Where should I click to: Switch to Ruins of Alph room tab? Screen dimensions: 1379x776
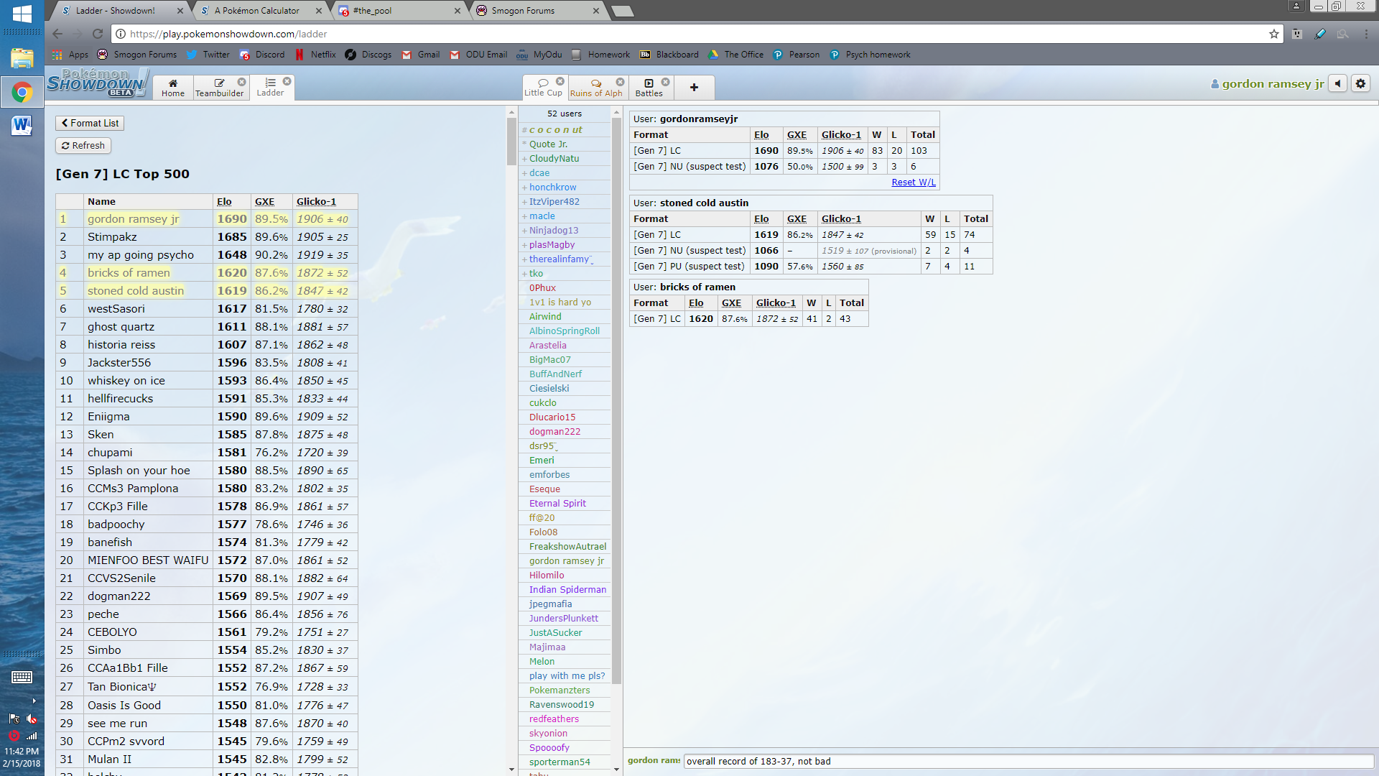click(x=596, y=88)
